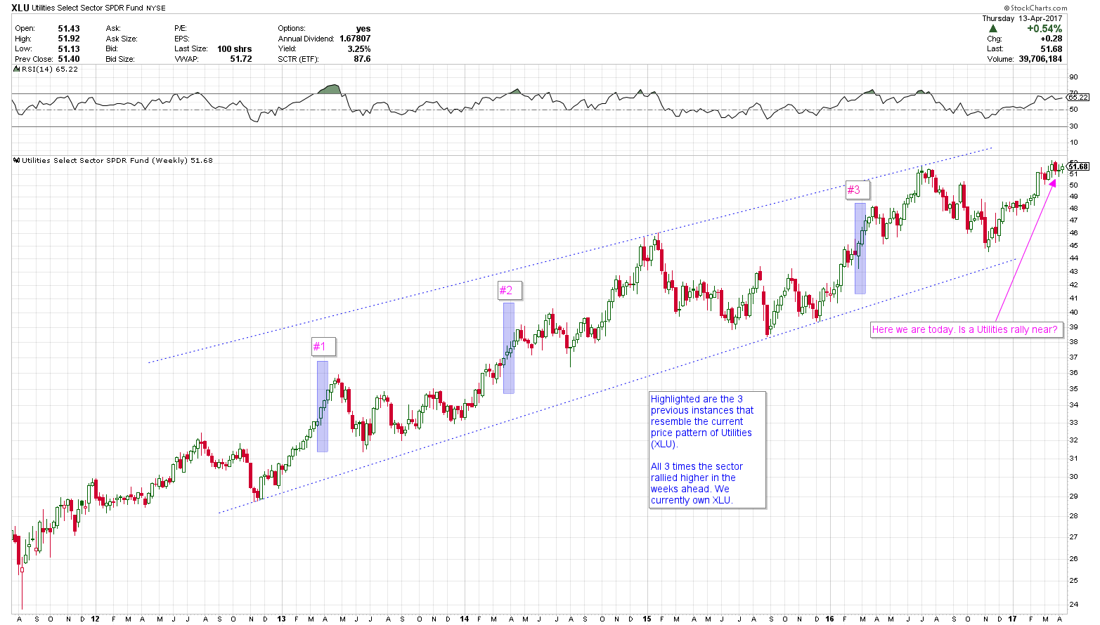Click the Chg value +0.28
This screenshot has height=625, width=1100.
(x=1052, y=39)
